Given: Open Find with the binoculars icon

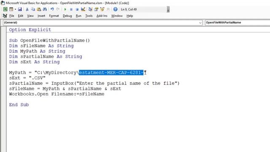Looking at the screenshot, I should (45, 9).
